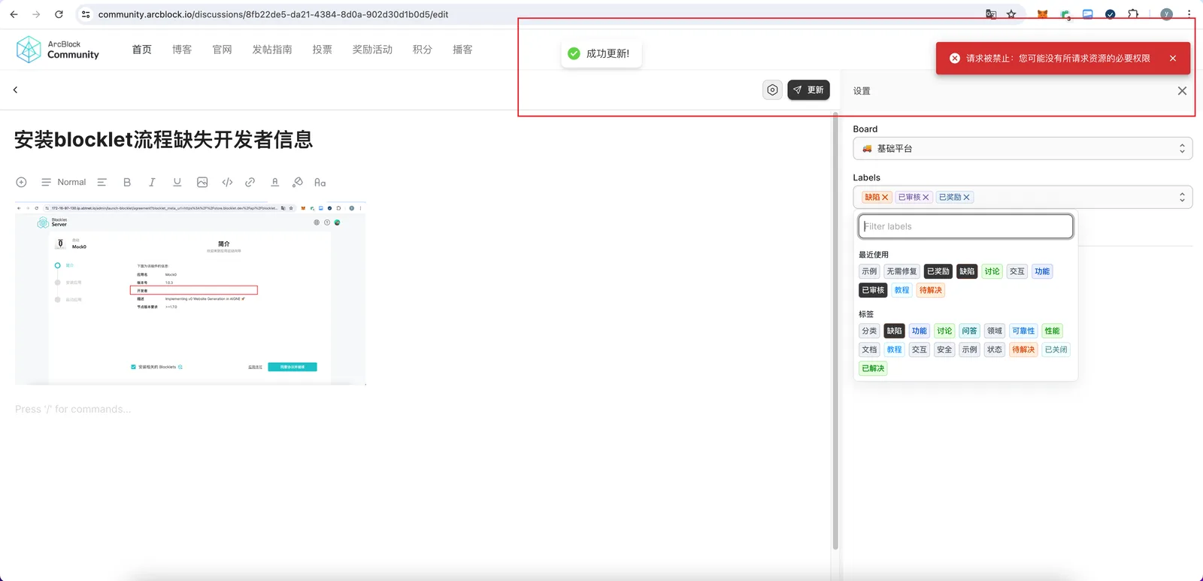Click the browser address bar URL
Viewport: 1203px width, 581px height.
(x=273, y=14)
